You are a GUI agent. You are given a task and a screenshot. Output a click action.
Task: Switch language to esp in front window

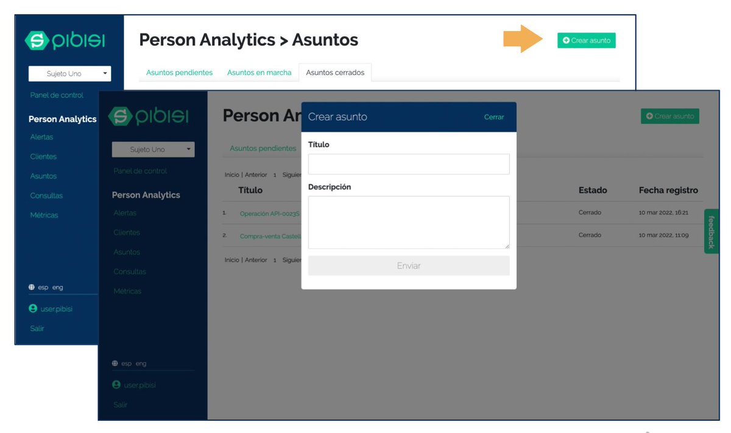(x=127, y=364)
